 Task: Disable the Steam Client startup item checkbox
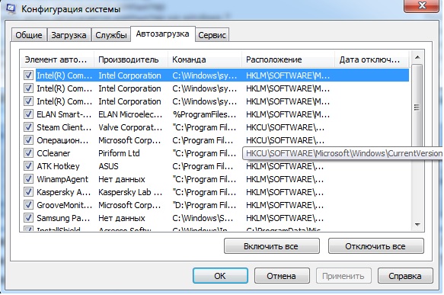pos(28,127)
